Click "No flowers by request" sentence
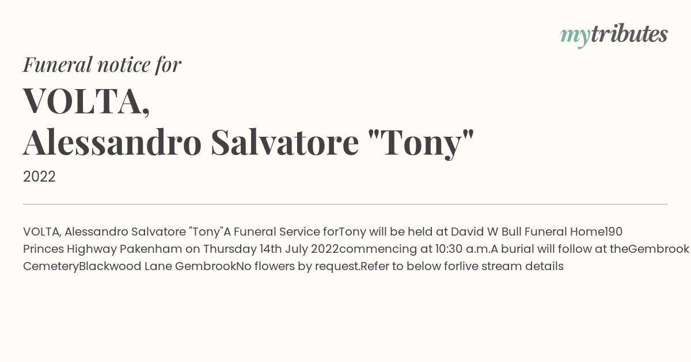Image resolution: width=691 pixels, height=362 pixels. click(x=297, y=266)
